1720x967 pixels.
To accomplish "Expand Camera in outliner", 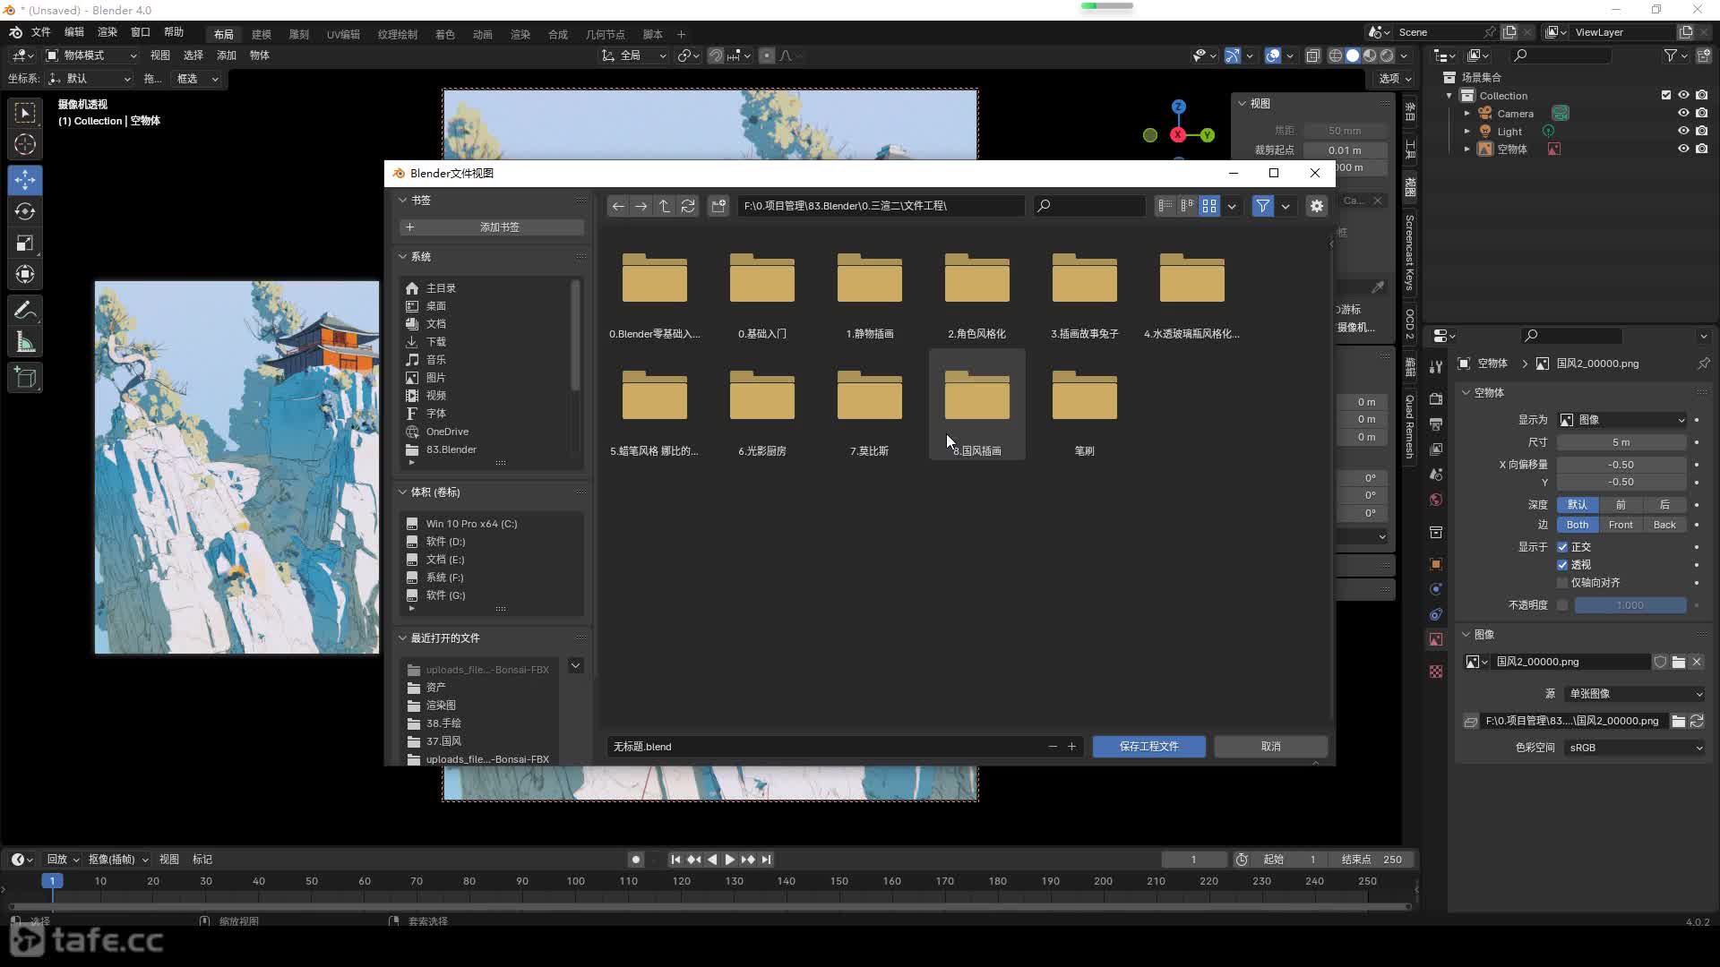I will click(x=1467, y=114).
